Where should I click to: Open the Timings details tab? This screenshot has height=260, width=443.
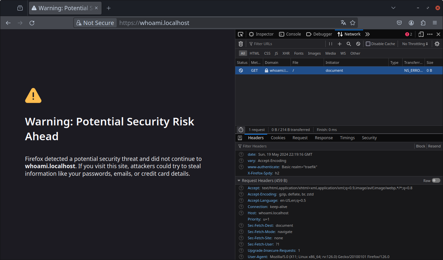pos(347,138)
